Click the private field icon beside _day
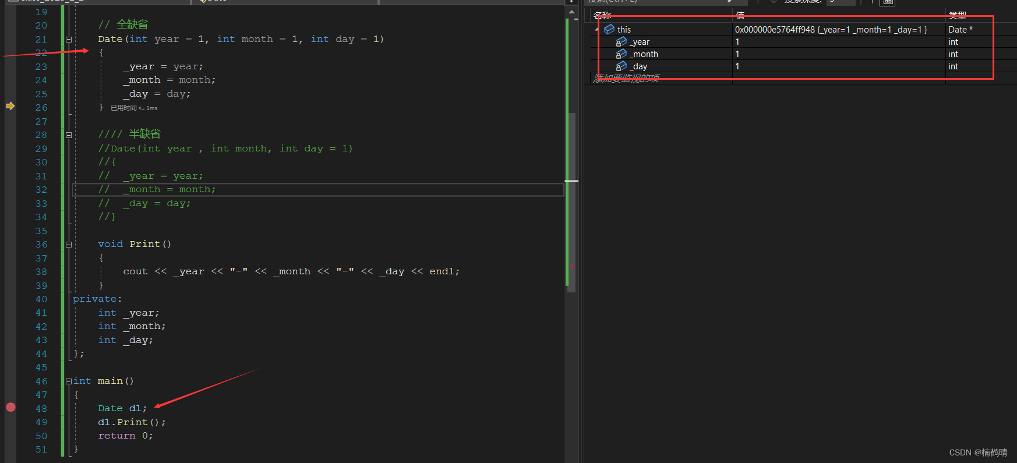Screen dimensions: 1017x463 tap(621, 66)
